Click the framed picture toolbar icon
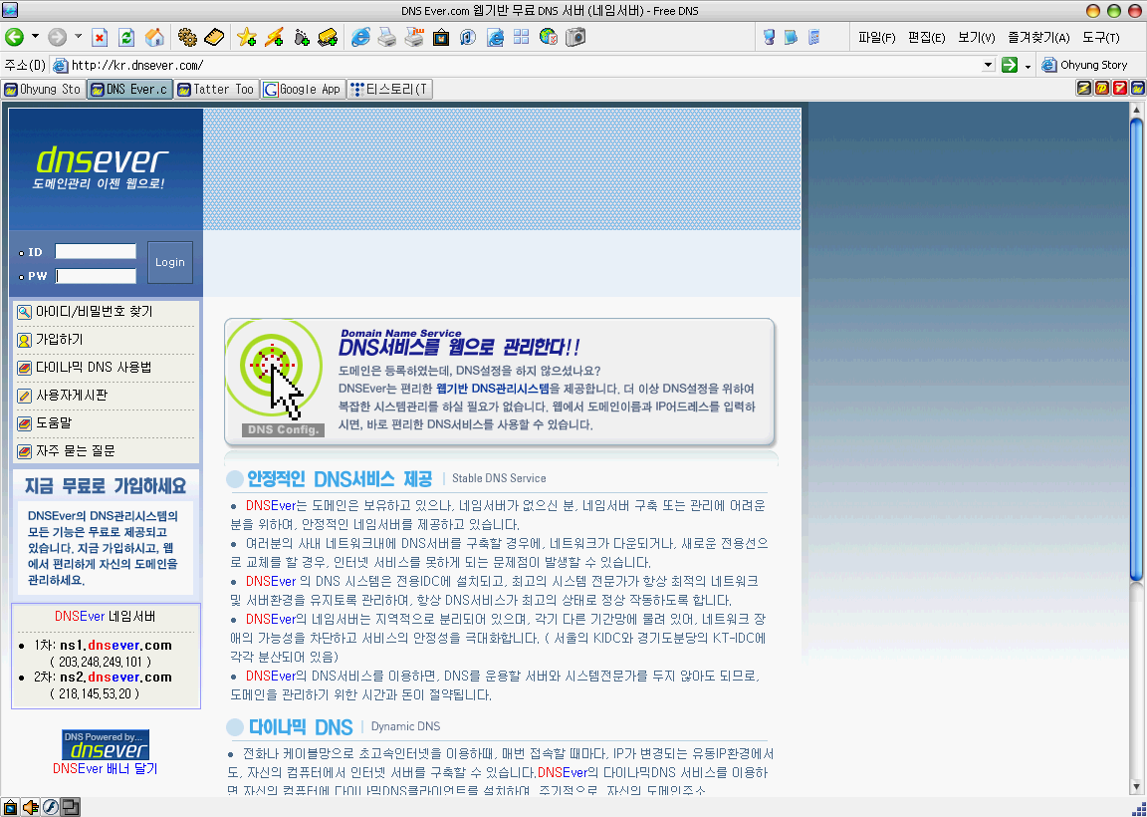Image resolution: width=1147 pixels, height=817 pixels. click(x=441, y=37)
